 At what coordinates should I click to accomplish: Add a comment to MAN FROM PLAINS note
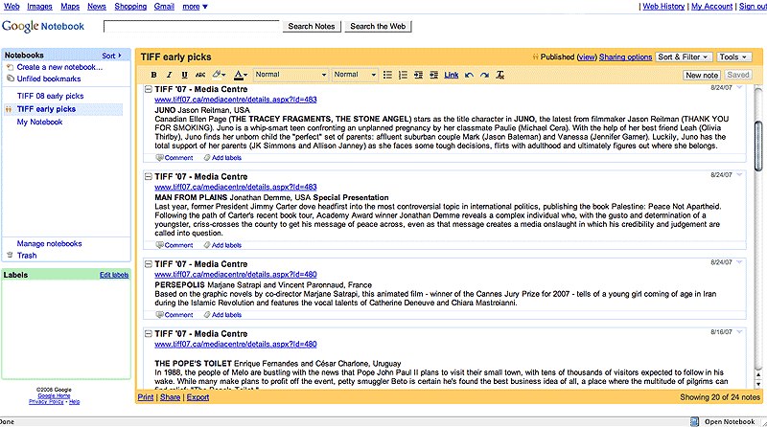pos(174,245)
